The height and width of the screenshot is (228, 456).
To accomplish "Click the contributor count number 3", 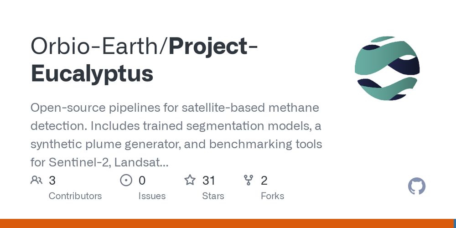I will tap(52, 180).
